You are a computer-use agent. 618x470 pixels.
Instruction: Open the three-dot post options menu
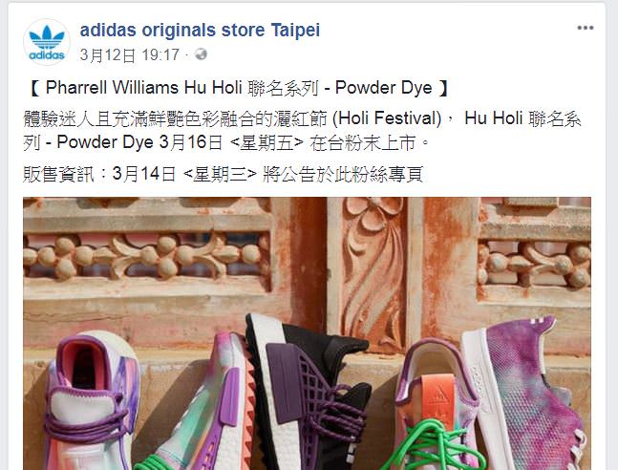586,28
